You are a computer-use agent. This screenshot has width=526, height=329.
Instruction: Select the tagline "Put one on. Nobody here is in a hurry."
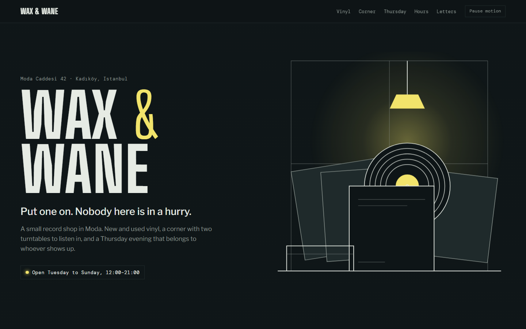coord(106,211)
